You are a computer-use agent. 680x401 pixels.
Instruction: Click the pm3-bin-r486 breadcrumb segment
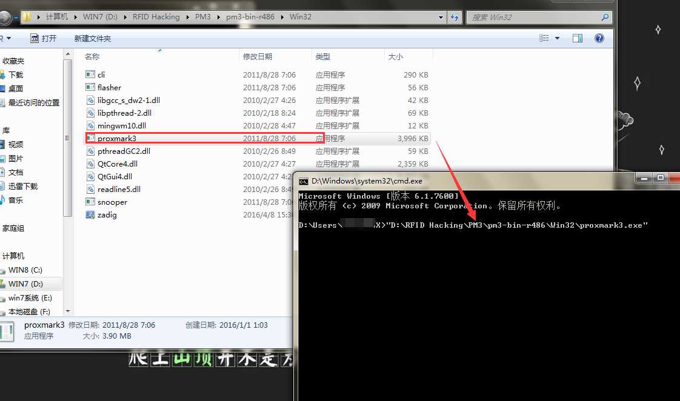coord(250,17)
